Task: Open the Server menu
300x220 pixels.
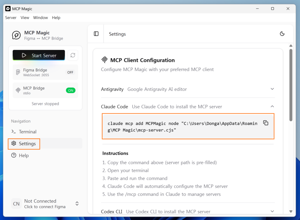Action: (x=11, y=18)
